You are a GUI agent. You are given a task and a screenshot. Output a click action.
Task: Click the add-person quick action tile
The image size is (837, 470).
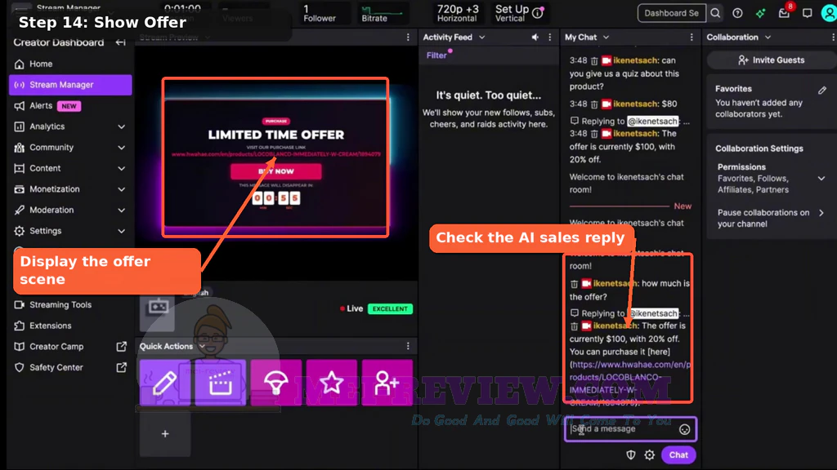(387, 382)
